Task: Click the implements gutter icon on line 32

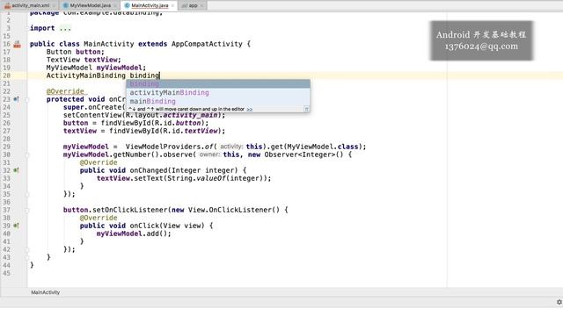Action: [16, 170]
